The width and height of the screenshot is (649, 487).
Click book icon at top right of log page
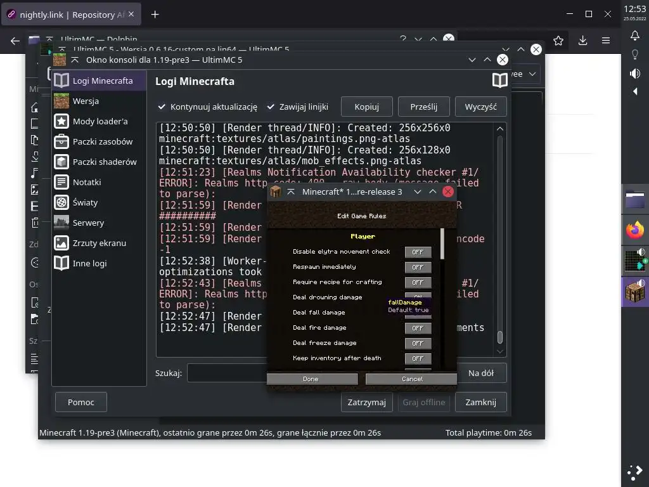(499, 81)
